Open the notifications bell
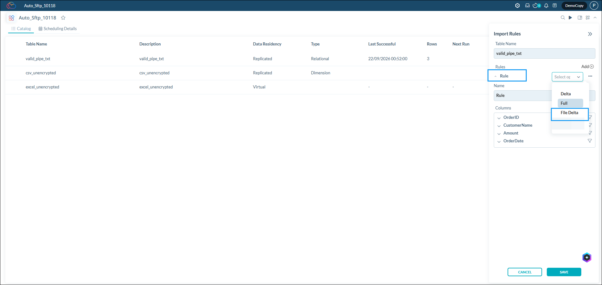This screenshot has width=602, height=285. point(546,5)
